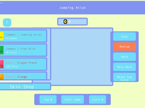Choose Easy difficulty

point(125,37)
